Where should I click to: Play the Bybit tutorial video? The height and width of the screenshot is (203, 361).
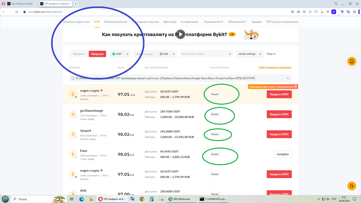click(x=180, y=34)
